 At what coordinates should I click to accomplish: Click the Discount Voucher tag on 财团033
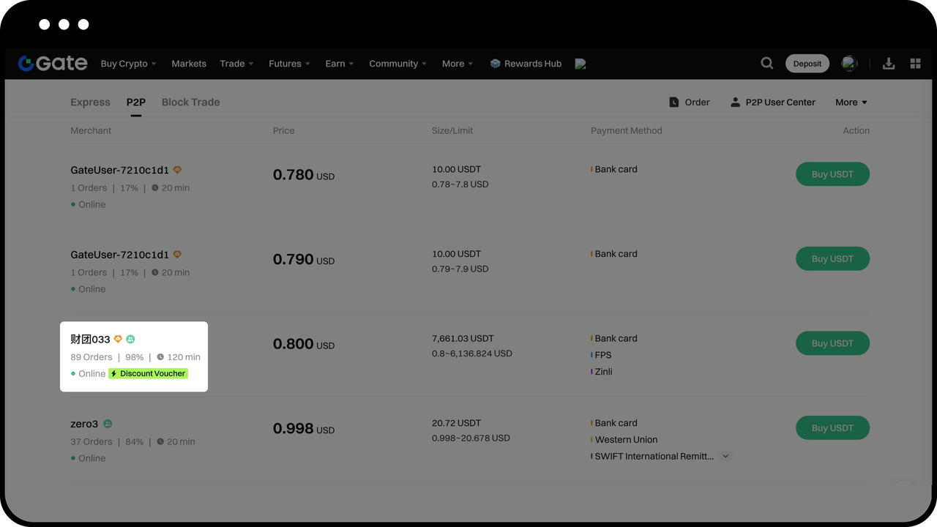[x=149, y=373]
